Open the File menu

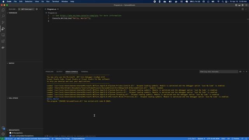click(15, 2)
